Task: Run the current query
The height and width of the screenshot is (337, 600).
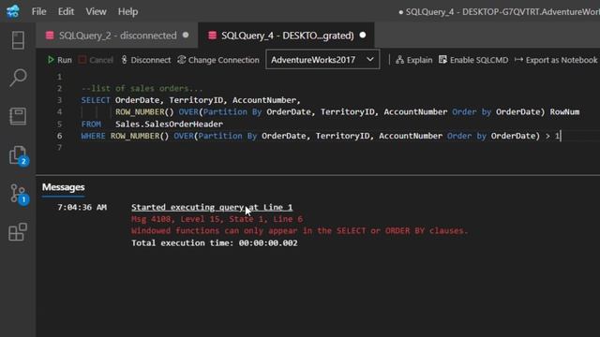Action: (x=59, y=60)
